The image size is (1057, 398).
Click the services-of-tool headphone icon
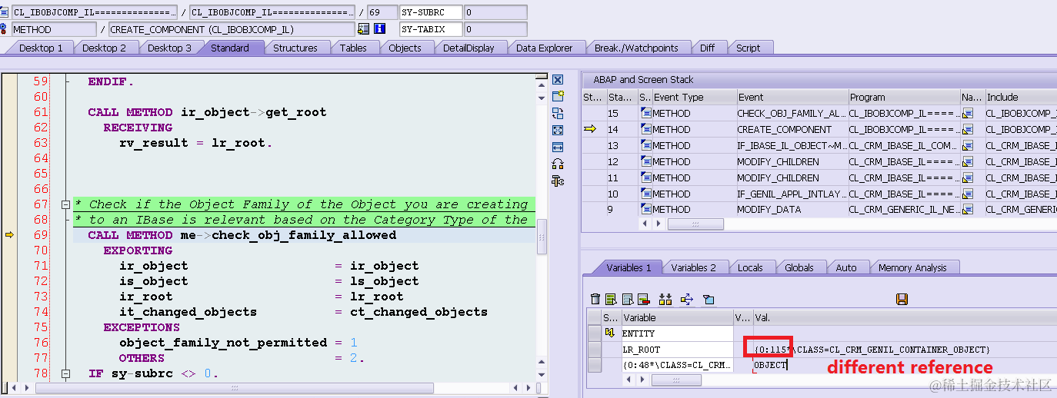558,164
